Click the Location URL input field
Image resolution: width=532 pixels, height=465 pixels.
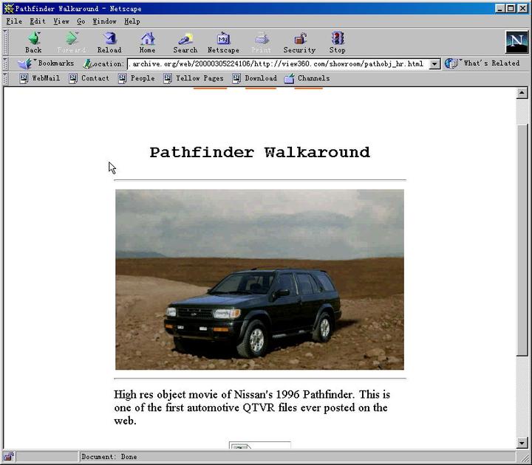pos(277,64)
